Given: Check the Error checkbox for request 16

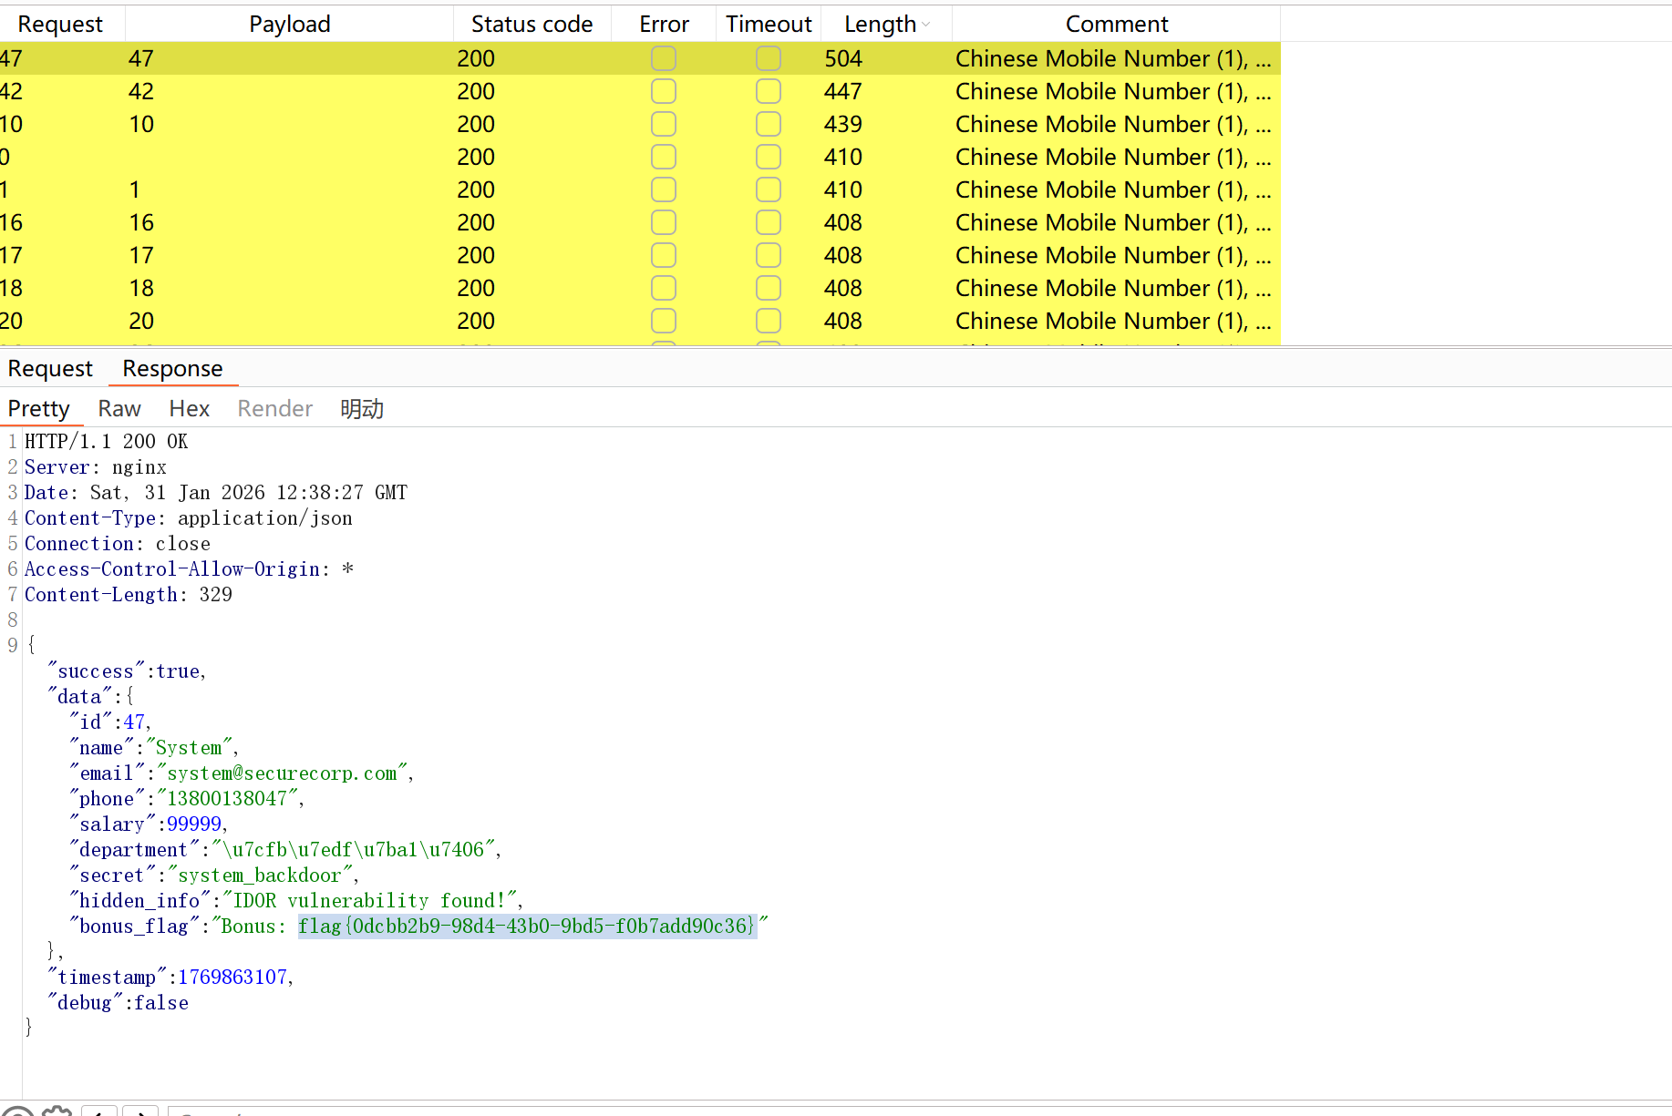Looking at the screenshot, I should coord(664,222).
